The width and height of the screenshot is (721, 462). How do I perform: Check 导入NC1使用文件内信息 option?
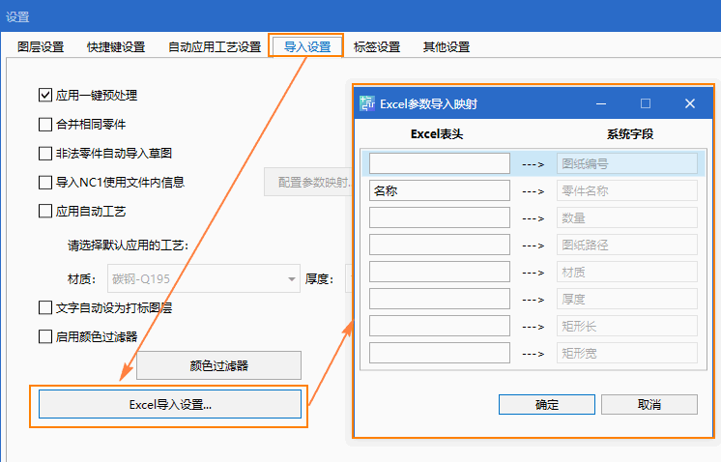click(x=45, y=182)
